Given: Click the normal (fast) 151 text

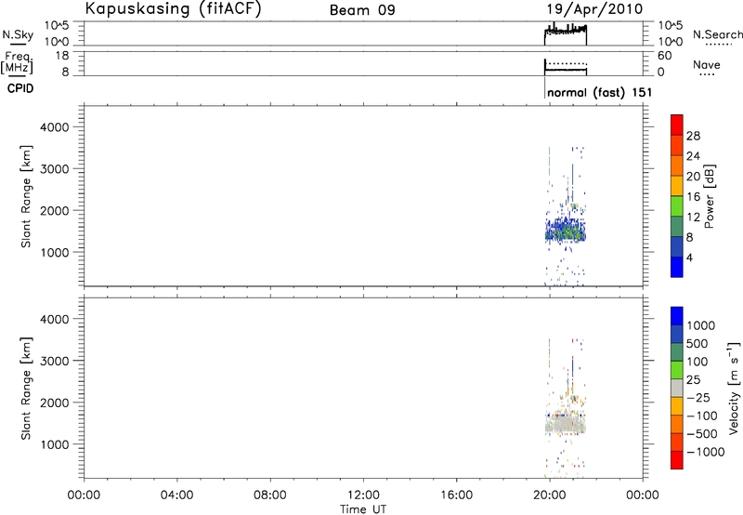Looking at the screenshot, I should (599, 92).
